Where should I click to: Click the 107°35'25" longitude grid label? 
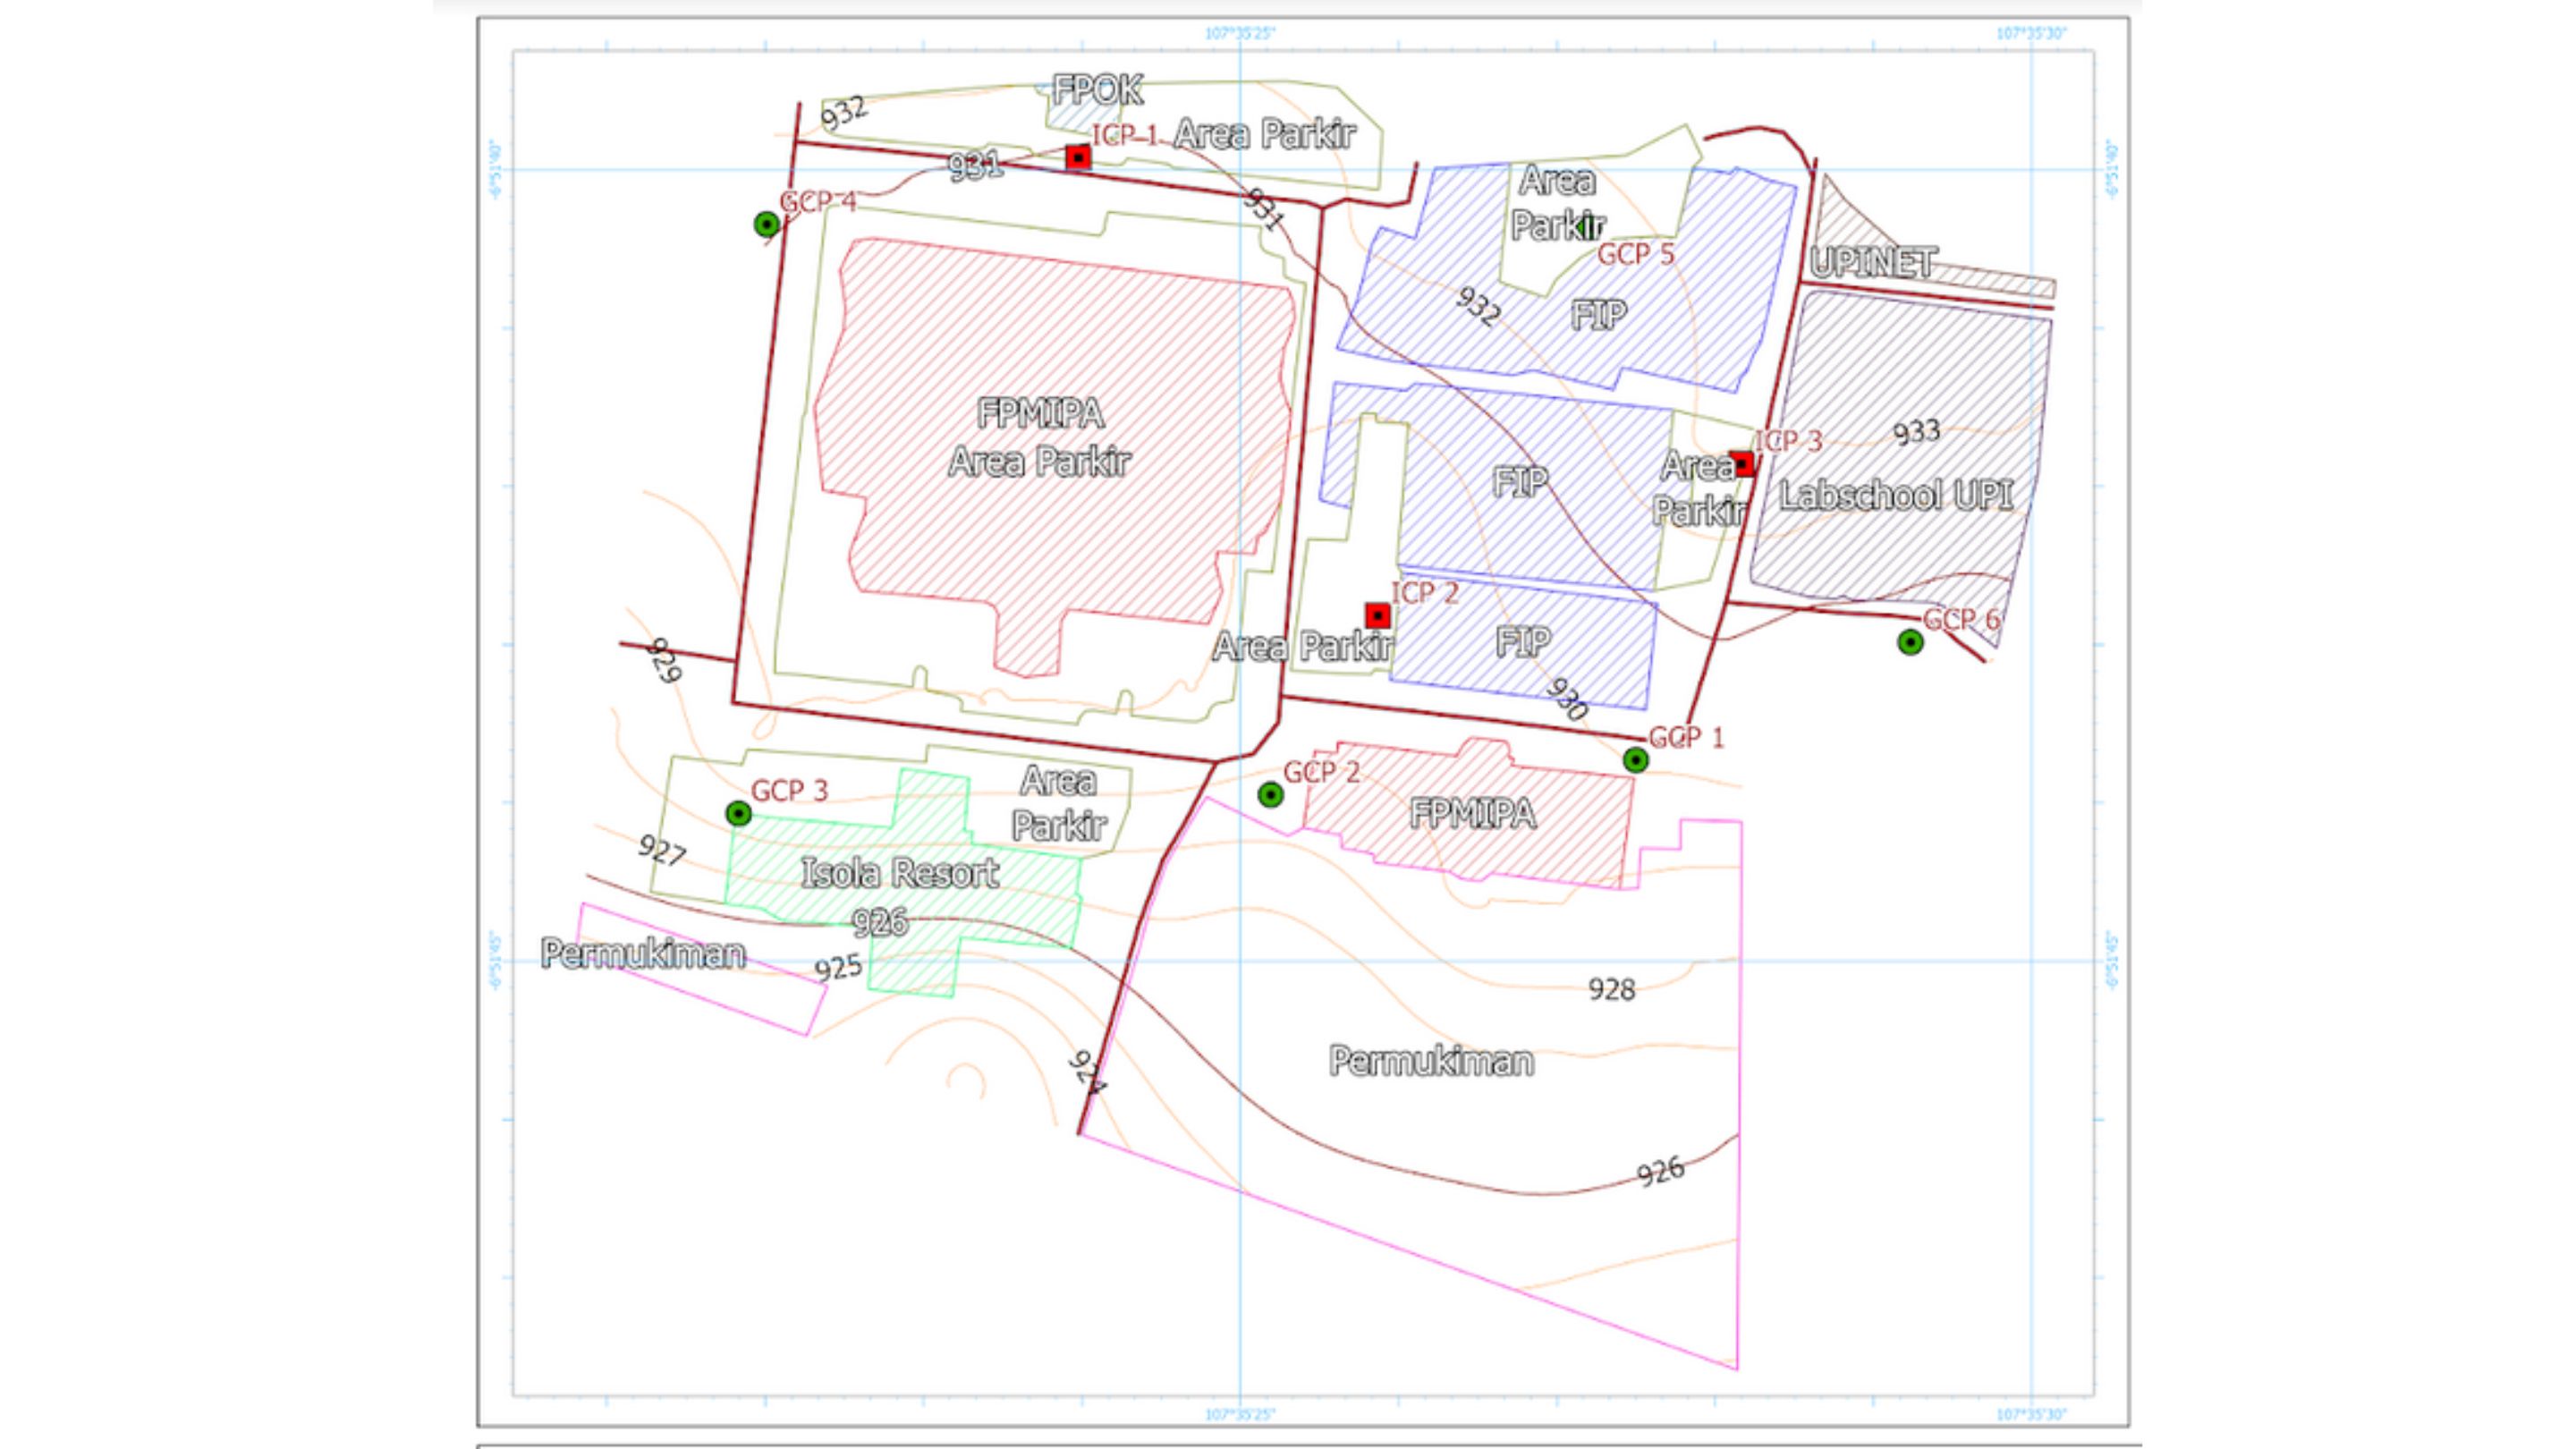(x=1240, y=31)
